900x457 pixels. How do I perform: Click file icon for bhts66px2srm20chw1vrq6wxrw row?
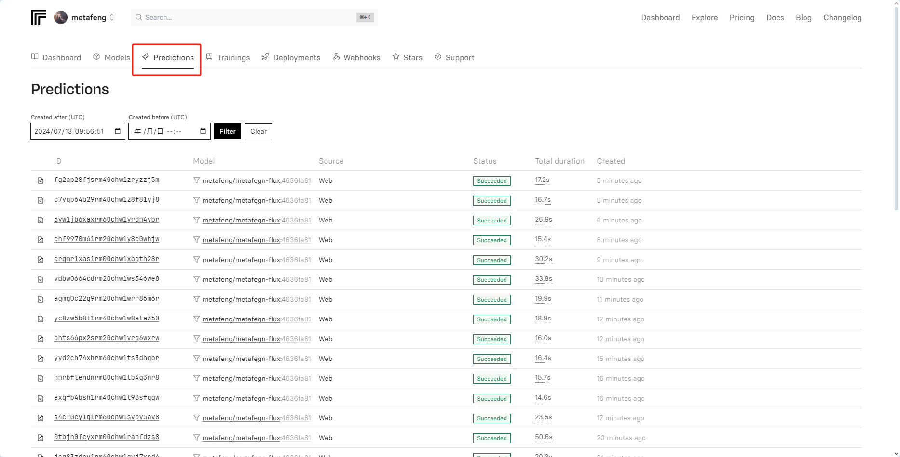tap(41, 339)
